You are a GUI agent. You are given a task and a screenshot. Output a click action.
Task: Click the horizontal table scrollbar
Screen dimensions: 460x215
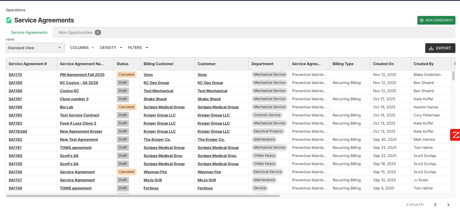click(143, 196)
